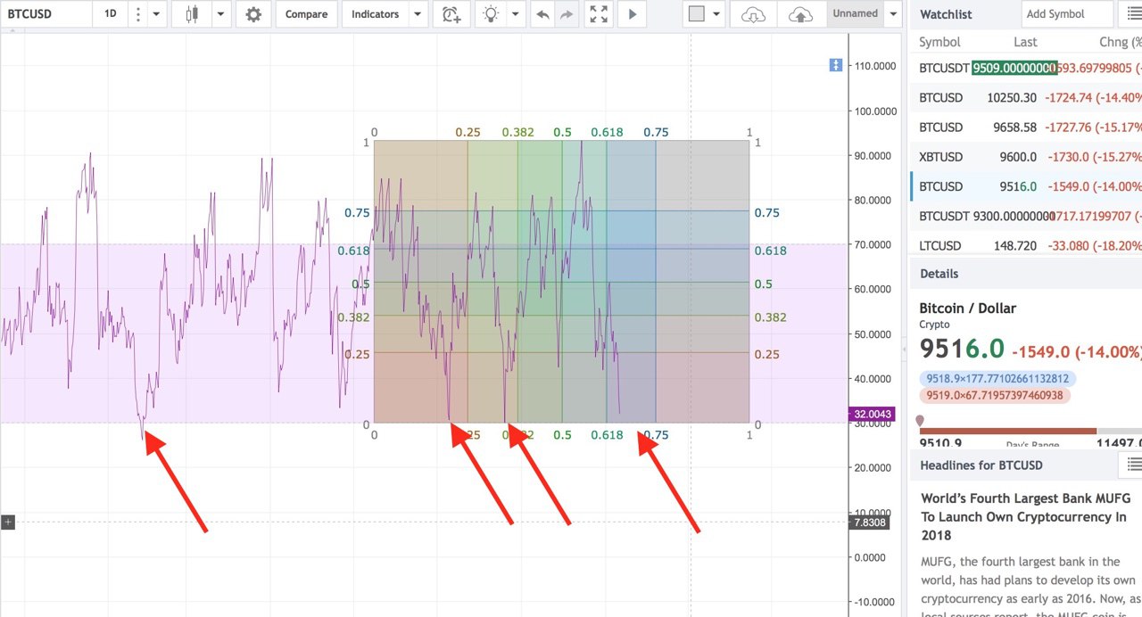Open the Unnamed layout dropdown arrow
The image size is (1142, 617).
pyautogui.click(x=893, y=14)
